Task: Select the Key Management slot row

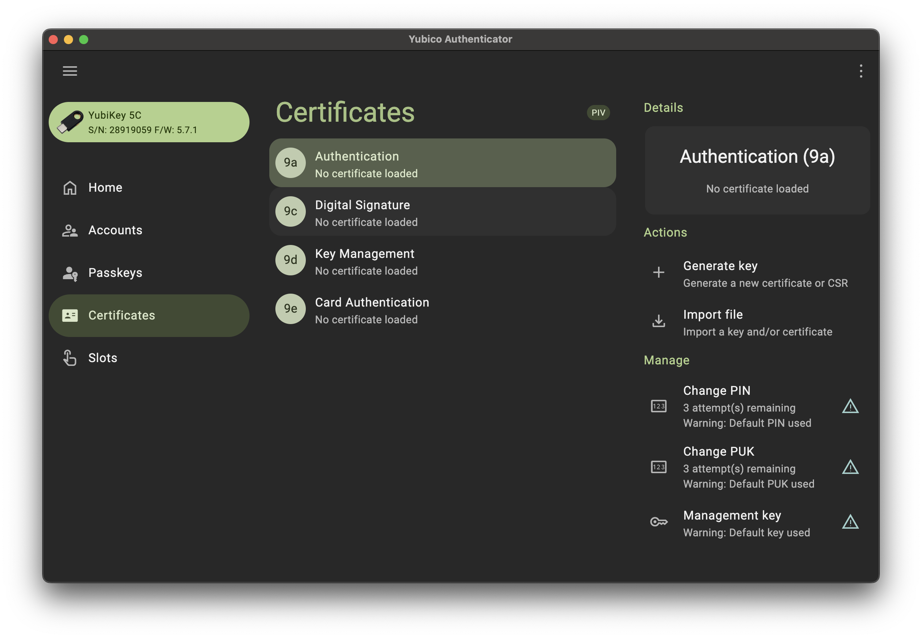Action: tap(442, 260)
